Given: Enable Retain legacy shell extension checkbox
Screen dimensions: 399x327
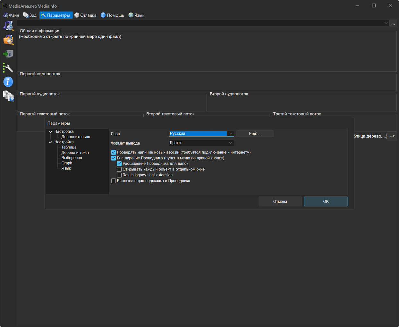Looking at the screenshot, I should point(119,175).
